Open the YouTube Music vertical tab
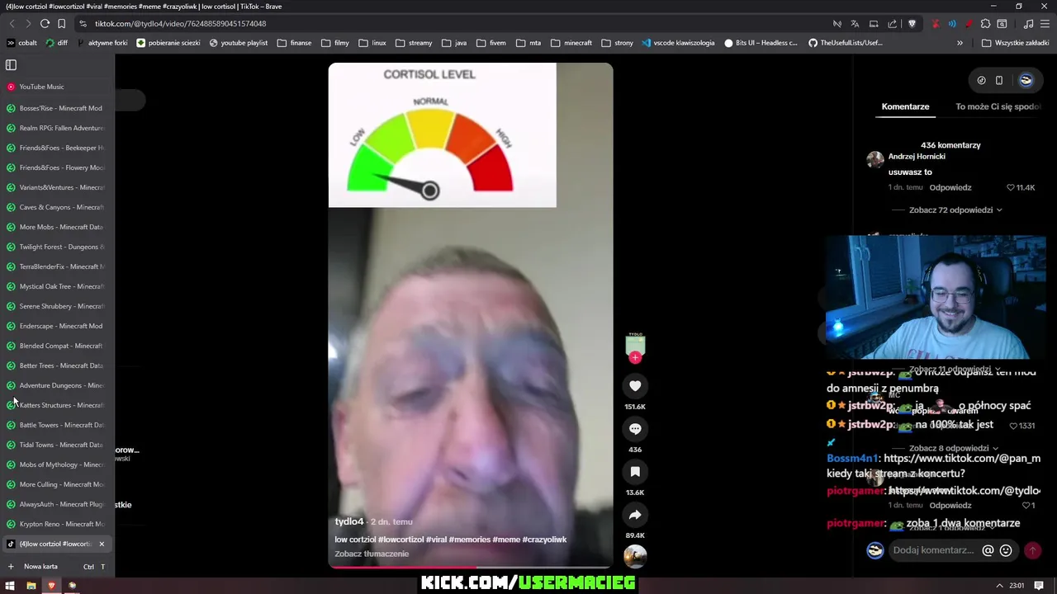 tap(57, 87)
